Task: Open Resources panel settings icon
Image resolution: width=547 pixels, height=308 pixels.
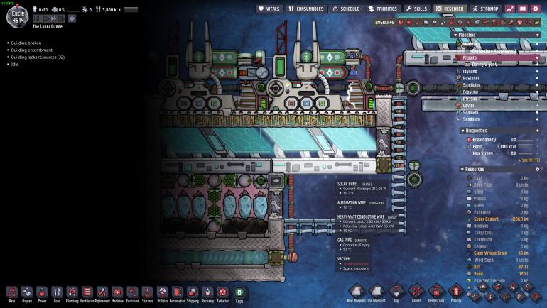Action: (x=538, y=170)
